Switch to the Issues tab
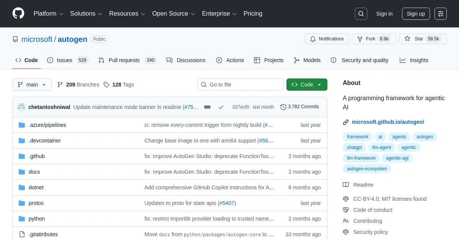The height and width of the screenshot is (240, 459). pos(68,60)
